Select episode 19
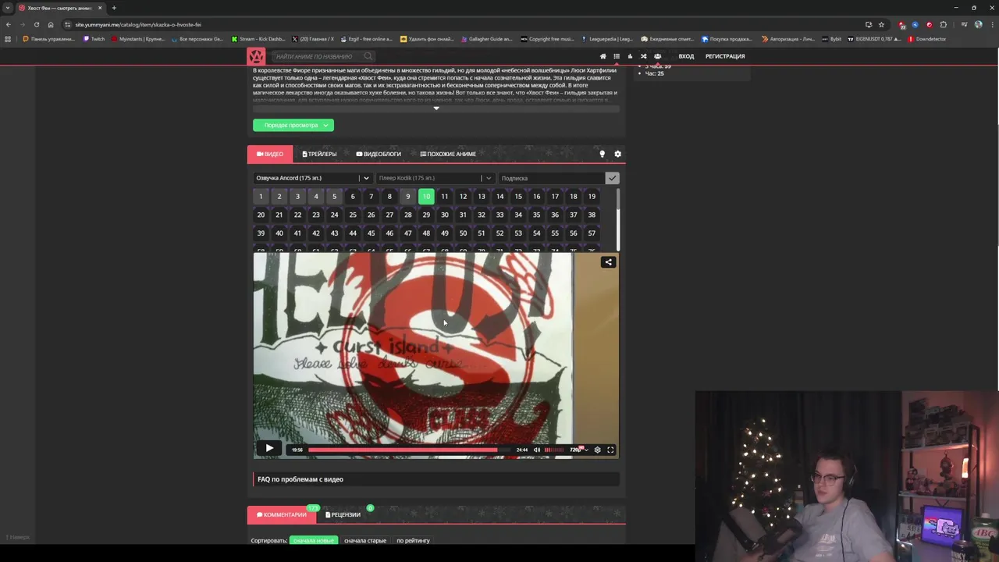This screenshot has height=562, width=999. [592, 197]
